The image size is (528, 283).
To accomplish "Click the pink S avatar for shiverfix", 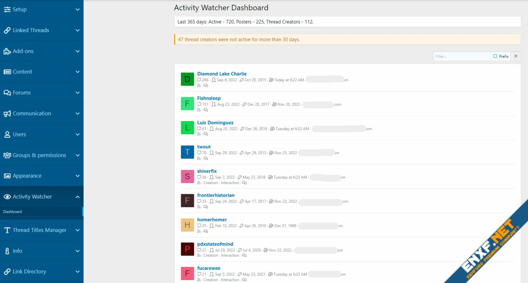I will tap(187, 176).
